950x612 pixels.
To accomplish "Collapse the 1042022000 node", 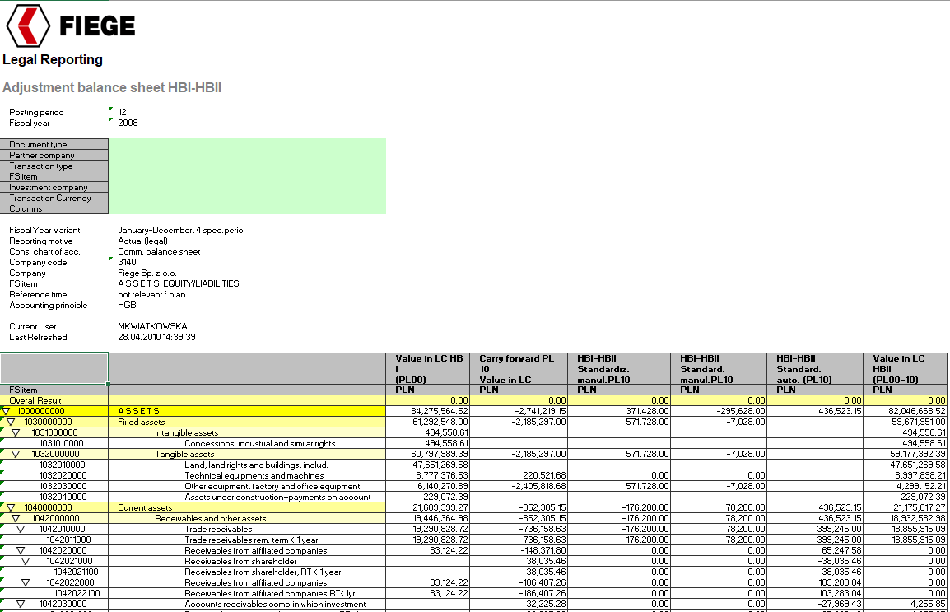I will pyautogui.click(x=26, y=583).
